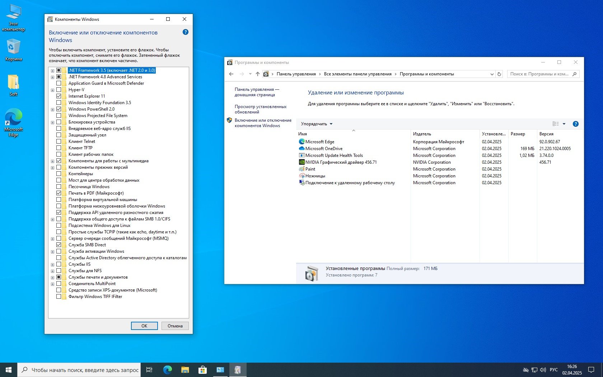The width and height of the screenshot is (603, 377).
Task: Open the view options dropdown arrow
Action: click(564, 124)
